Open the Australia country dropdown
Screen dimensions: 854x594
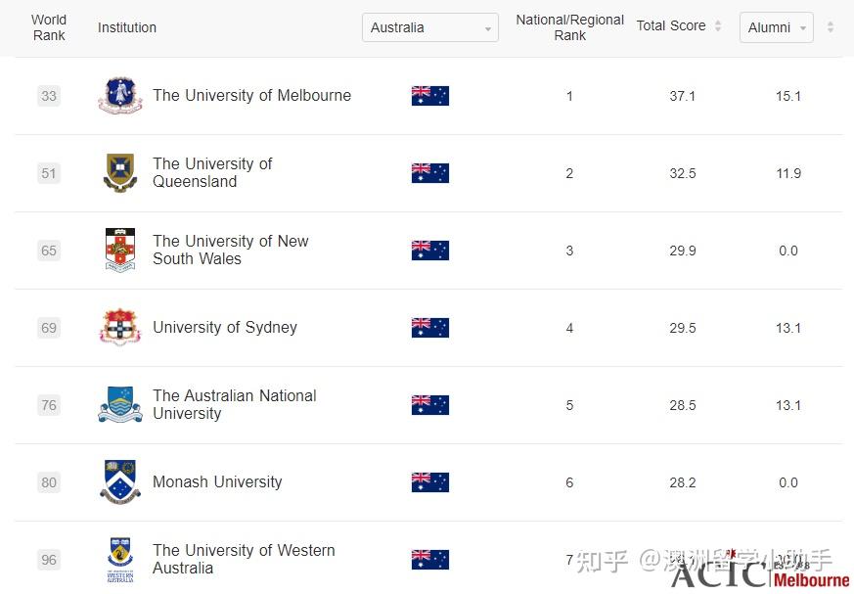pos(429,27)
